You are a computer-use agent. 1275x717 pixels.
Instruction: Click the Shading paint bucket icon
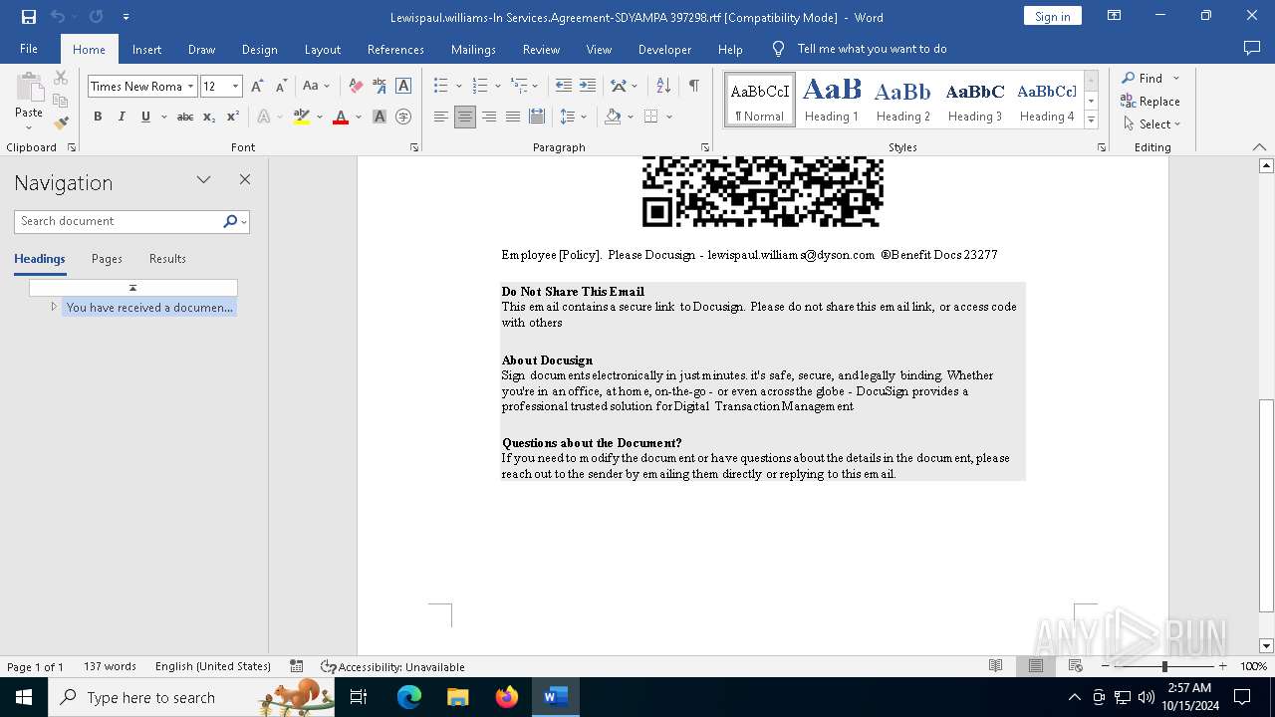(613, 117)
